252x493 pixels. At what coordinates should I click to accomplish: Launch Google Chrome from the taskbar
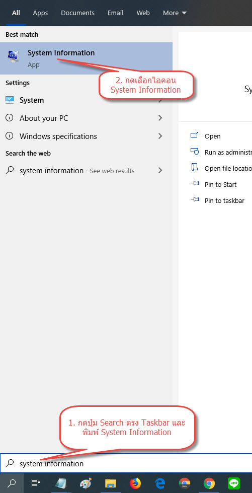pyautogui.click(x=209, y=483)
